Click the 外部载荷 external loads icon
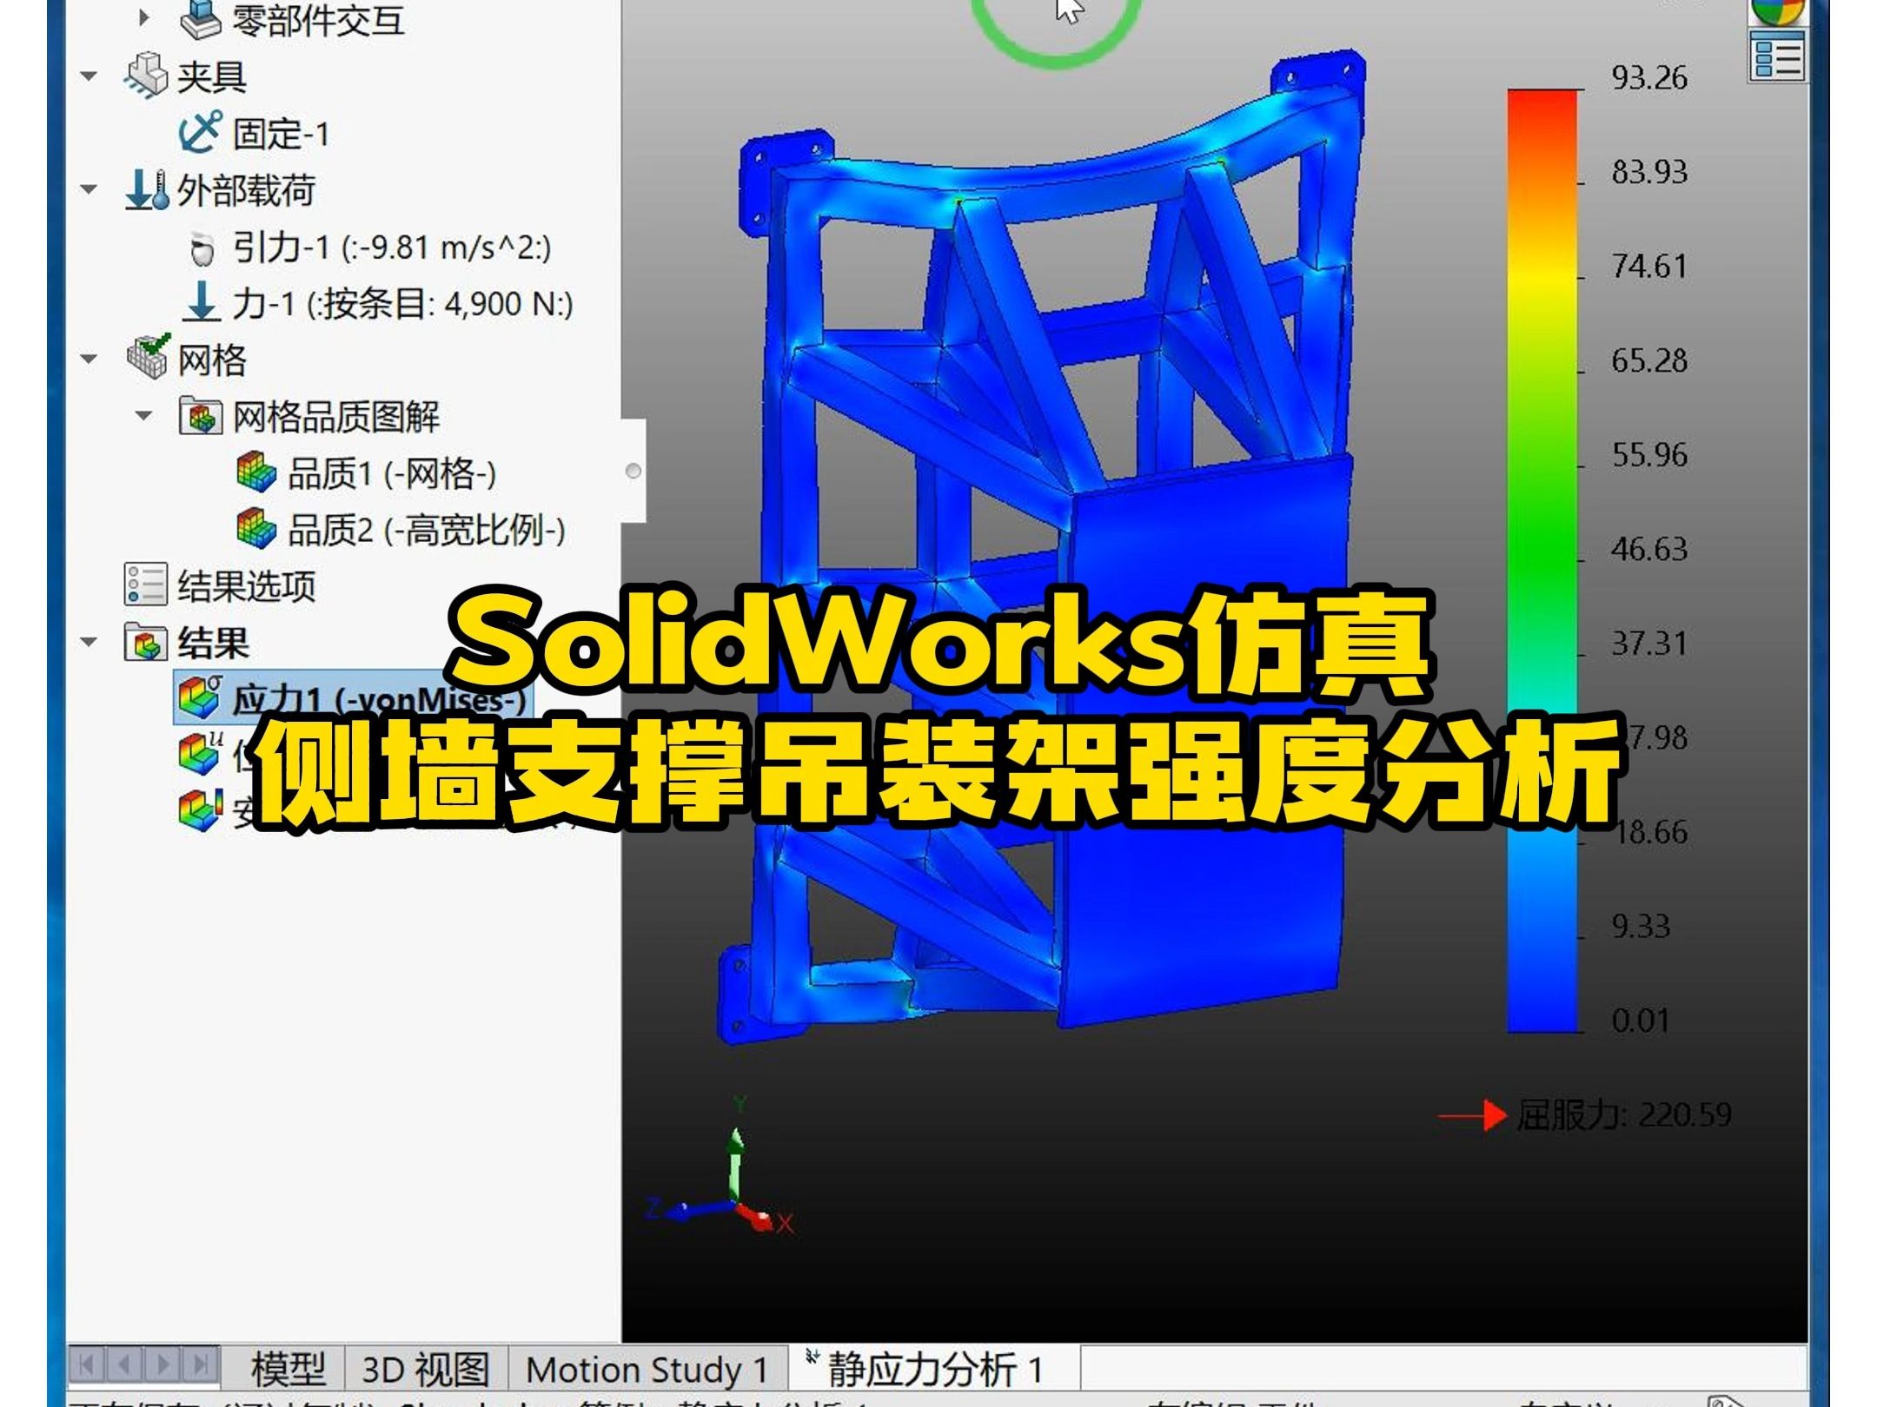This screenshot has width=1877, height=1407. coord(146,190)
